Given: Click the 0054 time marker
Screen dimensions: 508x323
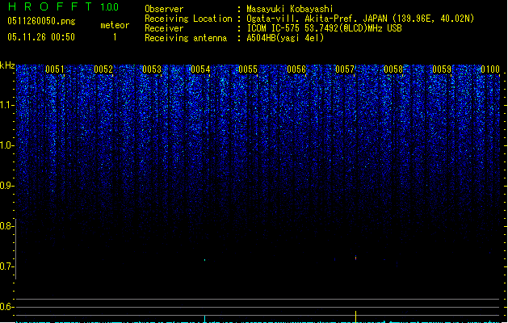Looking at the screenshot, I should [x=200, y=69].
